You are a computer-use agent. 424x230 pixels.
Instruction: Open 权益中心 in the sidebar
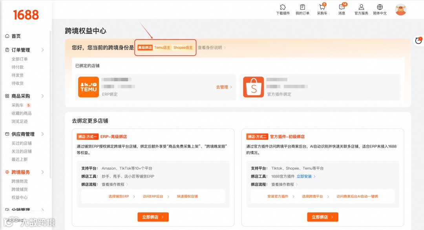click(20, 197)
